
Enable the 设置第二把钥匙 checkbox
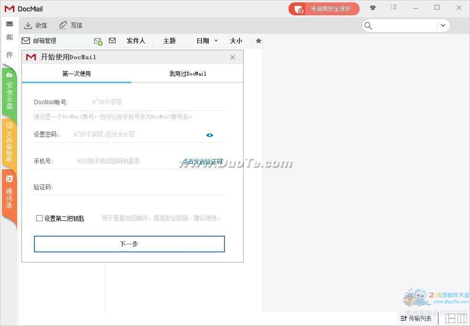tap(39, 218)
